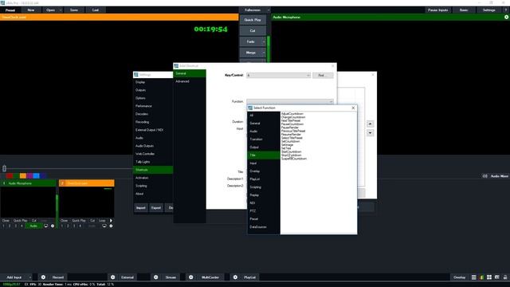Image resolution: width=510 pixels, height=287 pixels.
Task: Click the orange title input thumbnail
Action: (x=87, y=202)
